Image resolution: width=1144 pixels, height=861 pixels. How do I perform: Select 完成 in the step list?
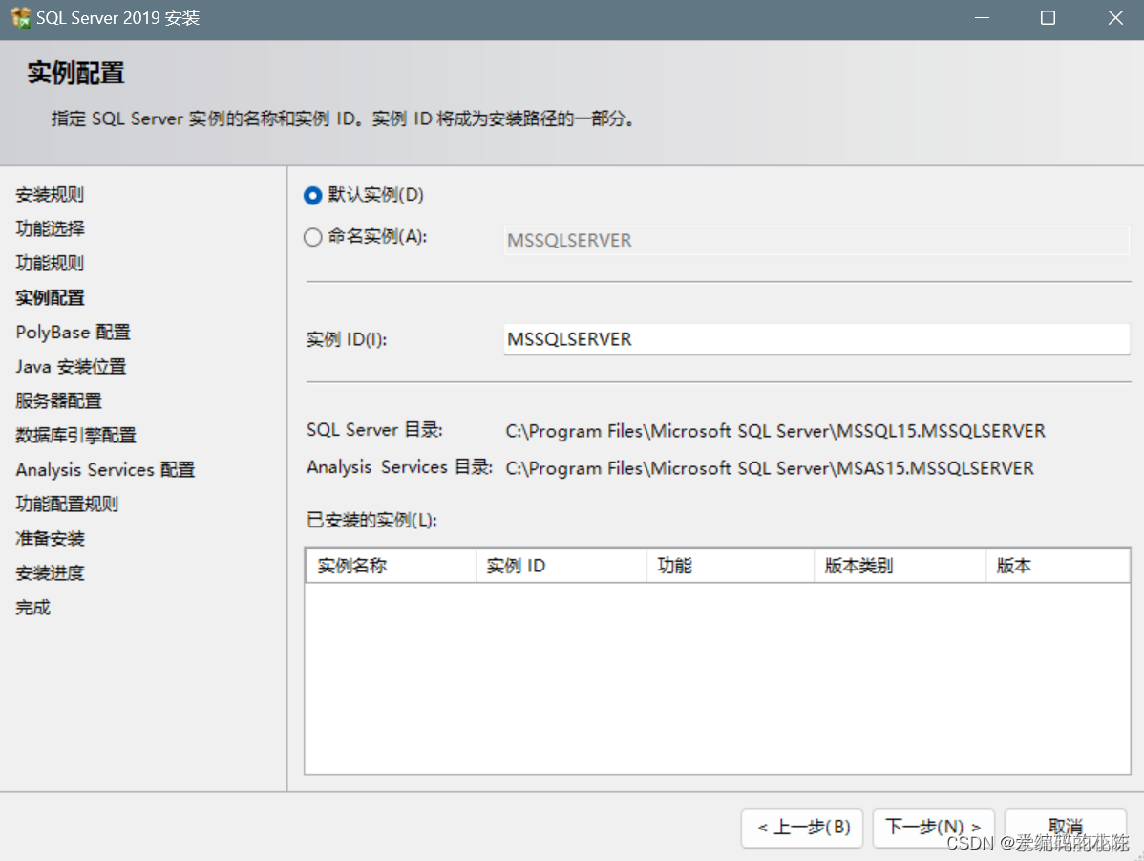(32, 608)
